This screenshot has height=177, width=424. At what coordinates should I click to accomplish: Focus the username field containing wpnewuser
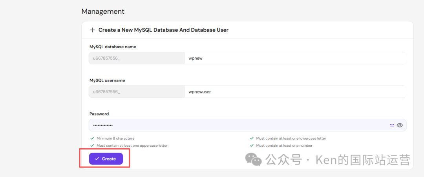pos(295,91)
